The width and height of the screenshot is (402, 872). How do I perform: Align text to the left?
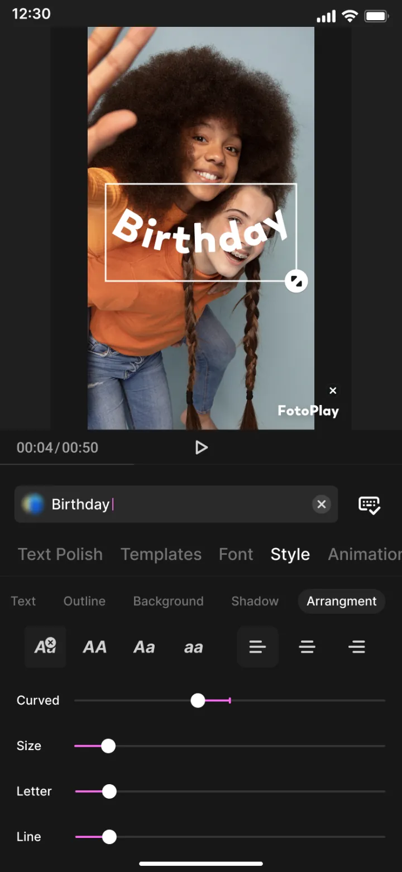257,647
